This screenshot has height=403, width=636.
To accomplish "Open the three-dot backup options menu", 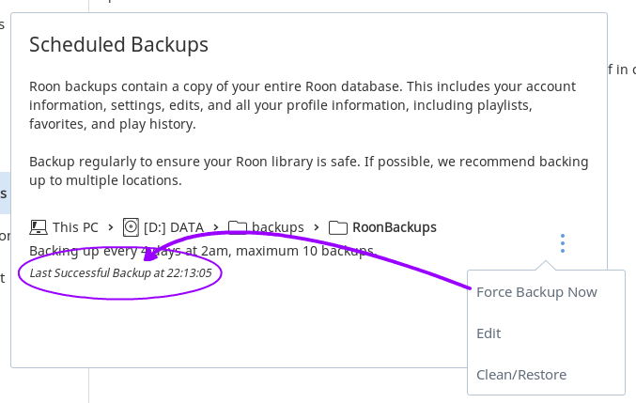I will [x=563, y=243].
